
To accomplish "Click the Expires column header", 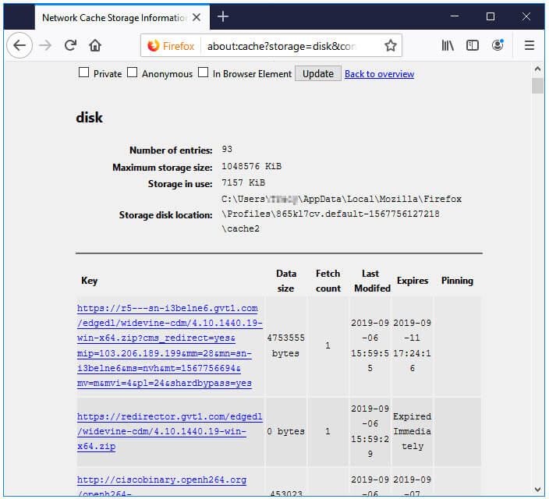I will pos(413,281).
